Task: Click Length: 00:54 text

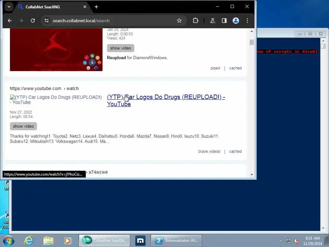Action: tap(21, 116)
